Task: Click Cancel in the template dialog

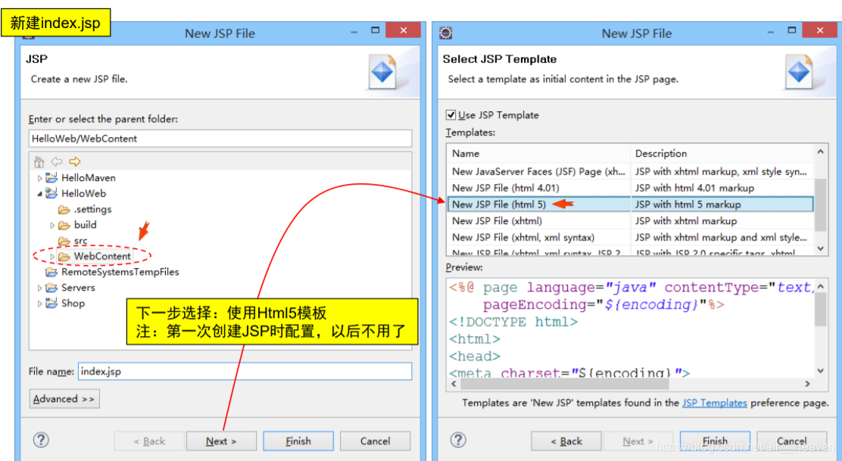Action: click(791, 441)
